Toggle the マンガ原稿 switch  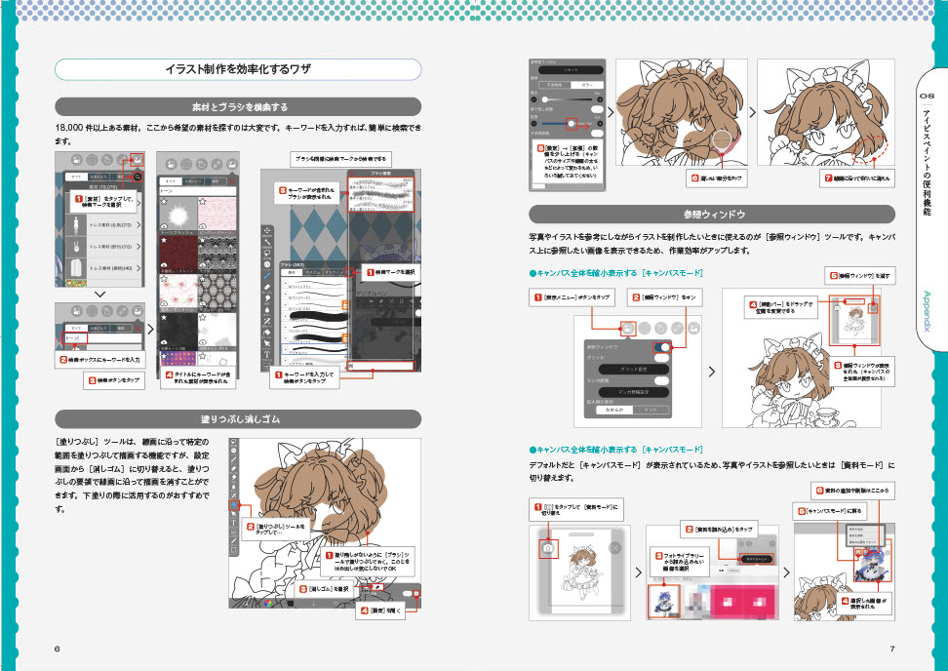pyautogui.click(x=662, y=380)
